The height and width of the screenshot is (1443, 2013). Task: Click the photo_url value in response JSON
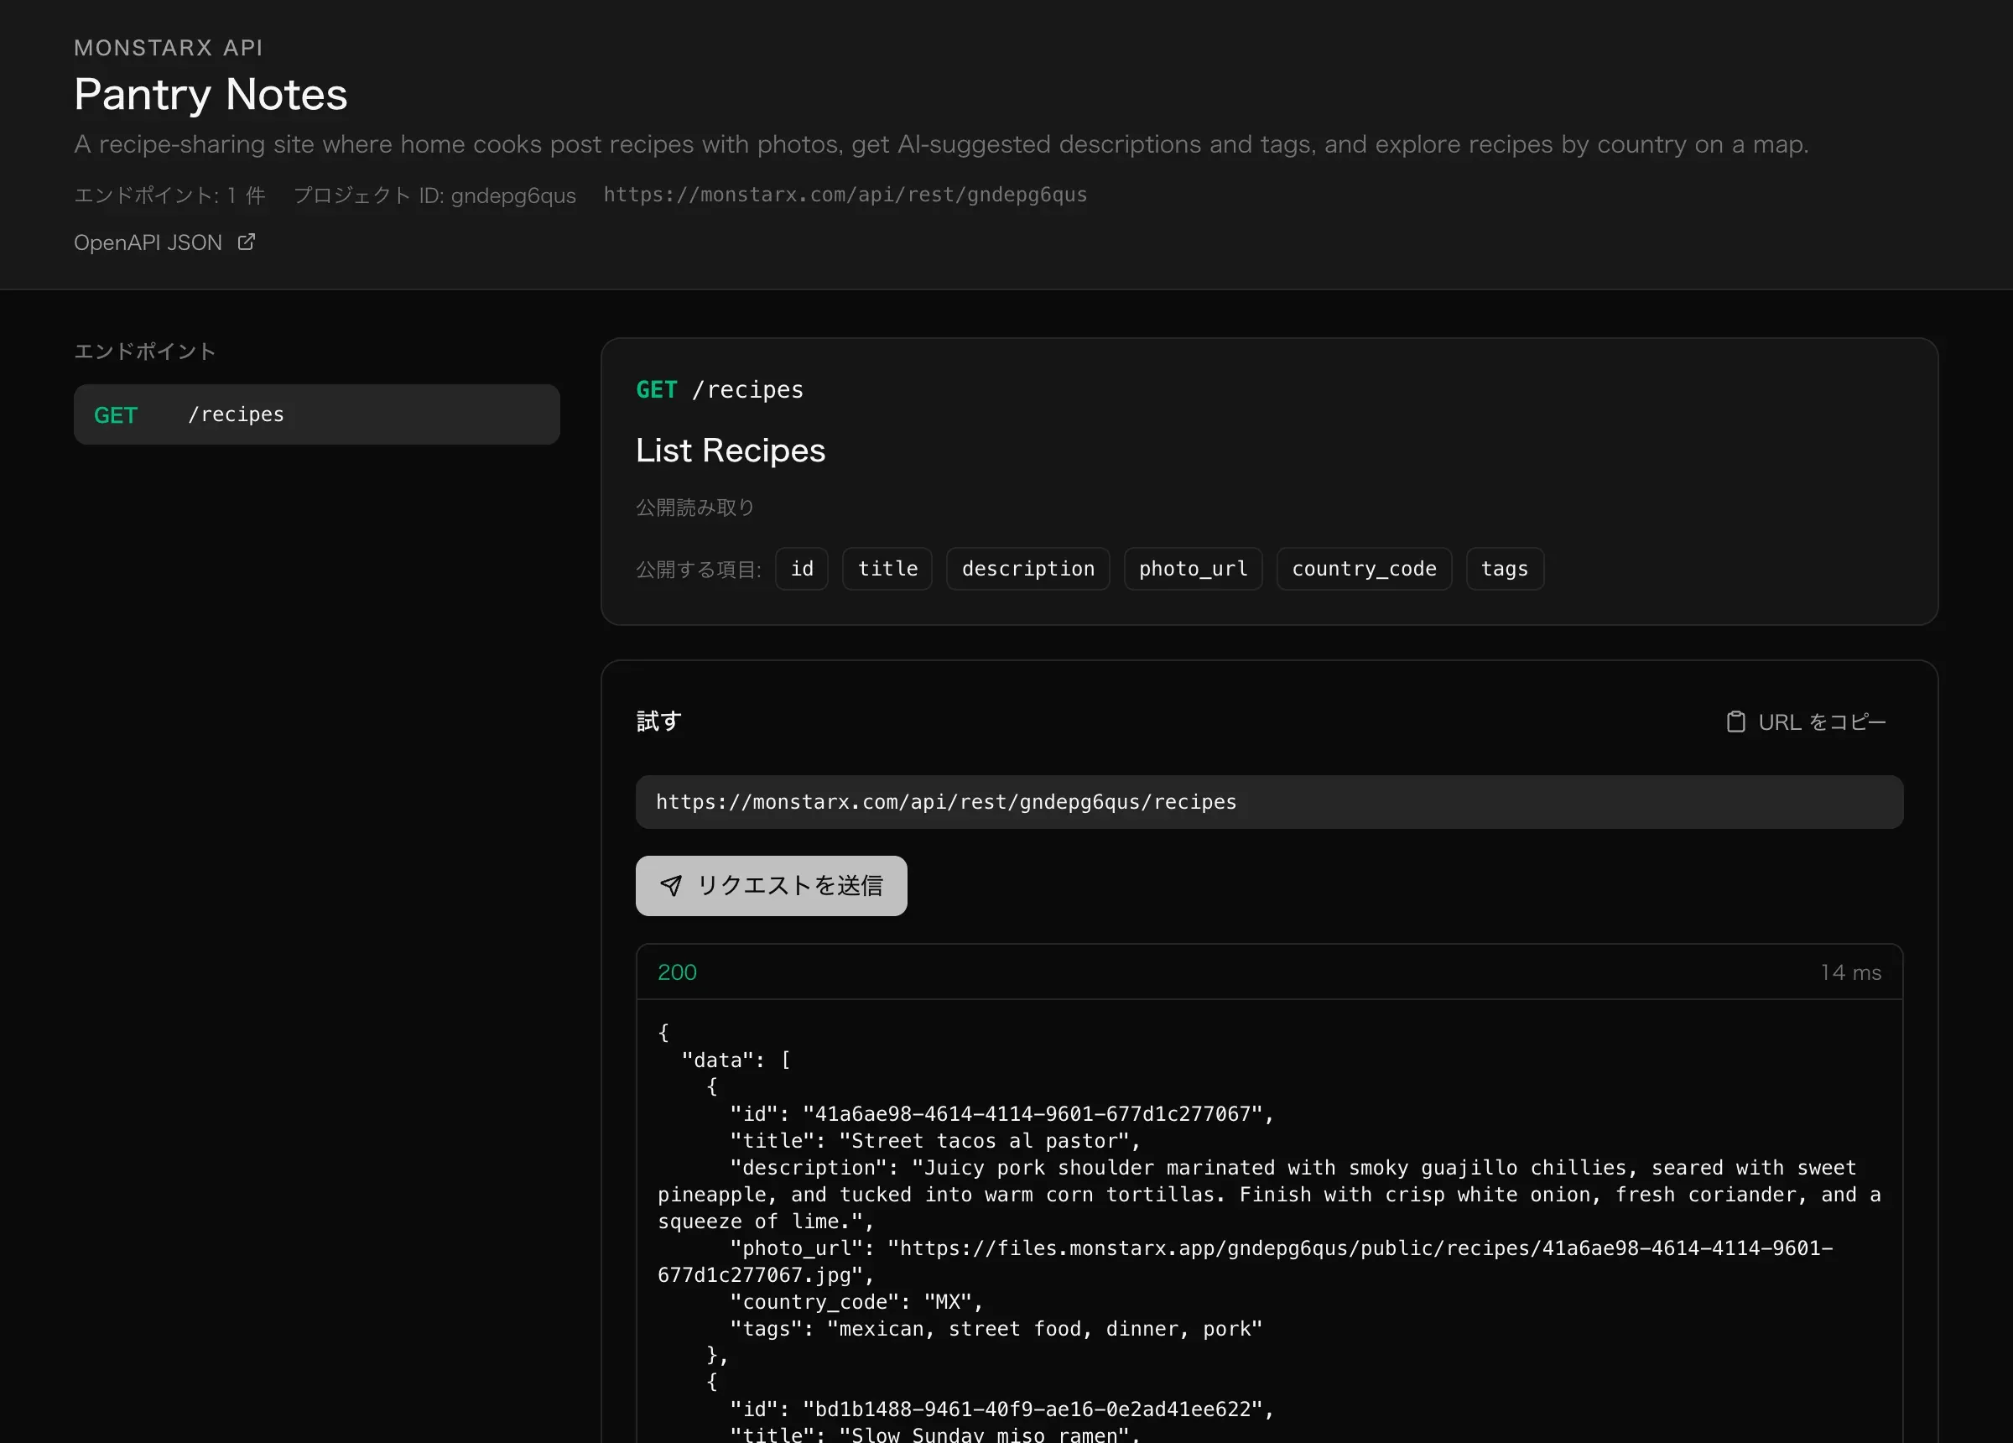tap(1246, 1262)
